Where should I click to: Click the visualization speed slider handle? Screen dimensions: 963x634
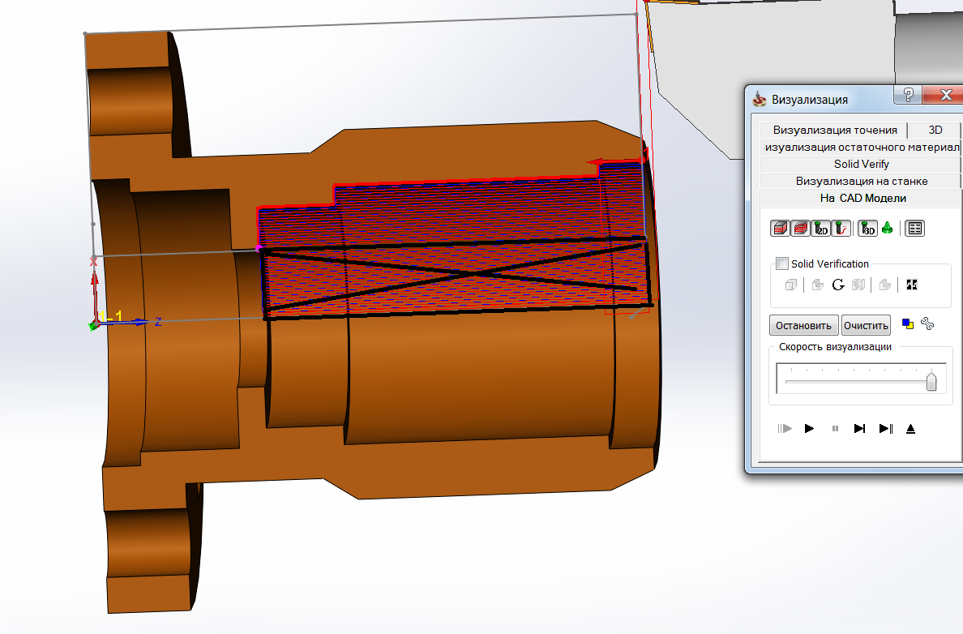(931, 381)
